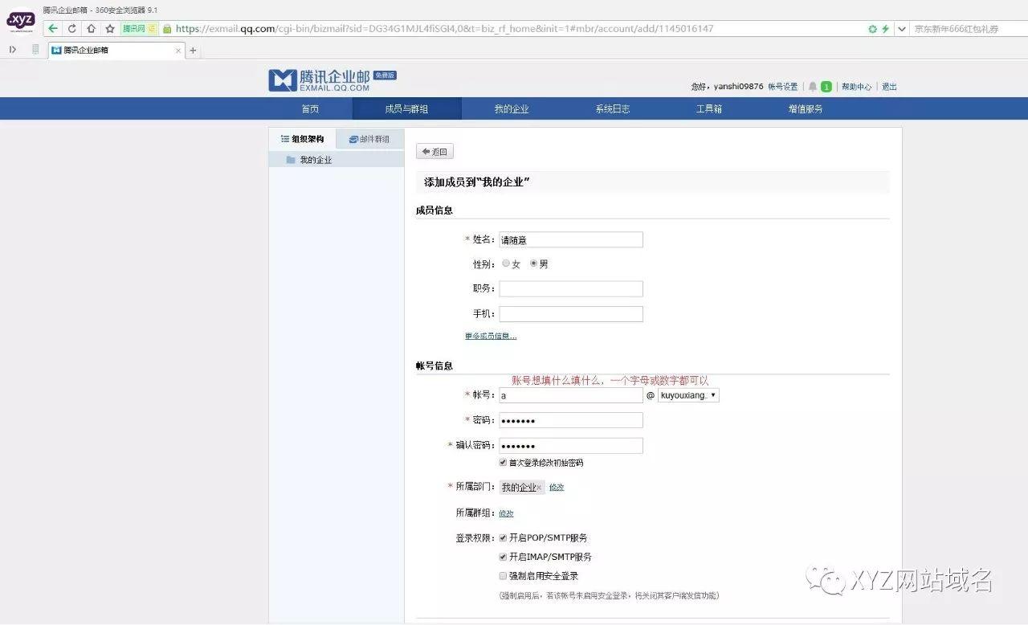
Task: Open the favorites star icon
Action: [108, 27]
